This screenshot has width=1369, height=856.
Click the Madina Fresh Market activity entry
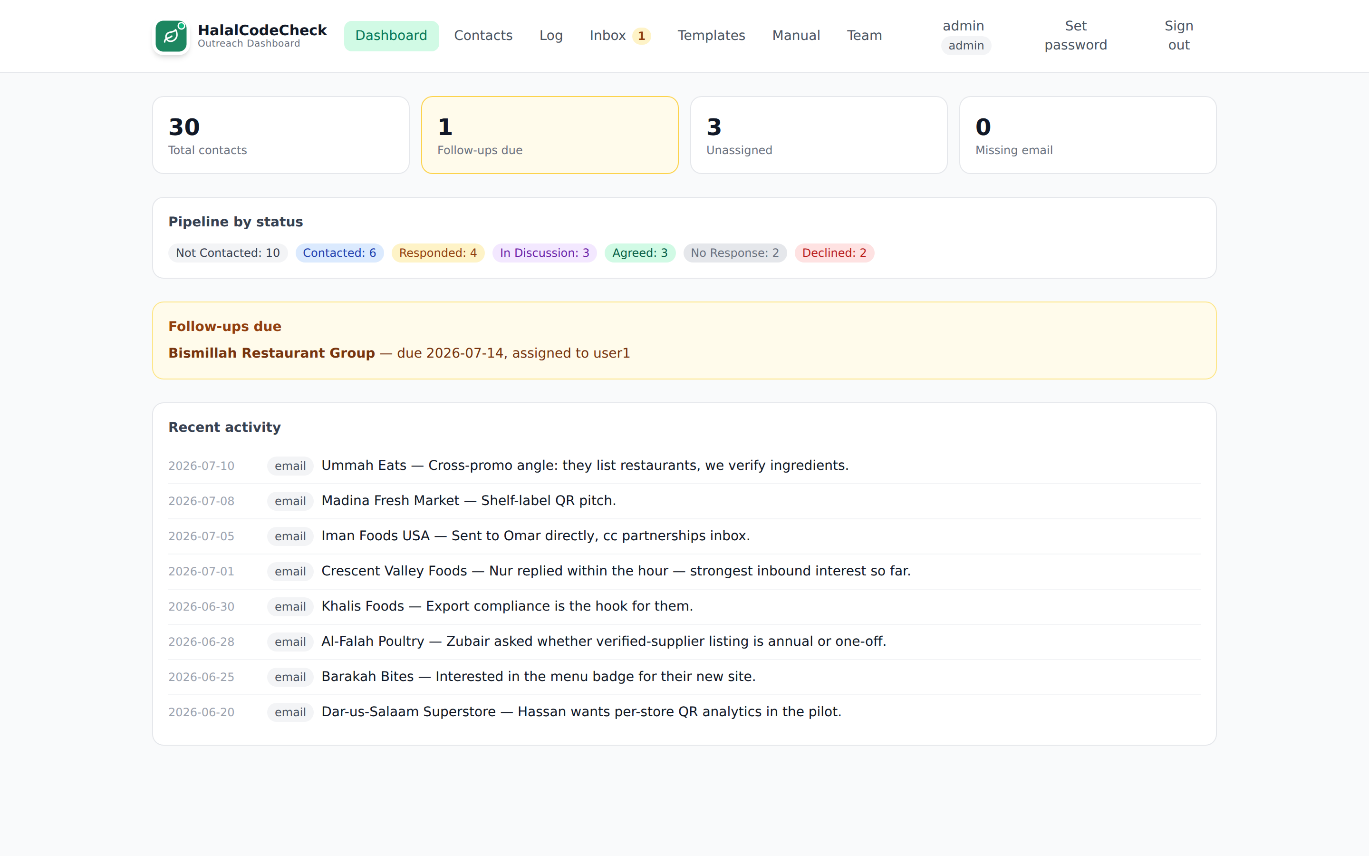[x=684, y=501]
